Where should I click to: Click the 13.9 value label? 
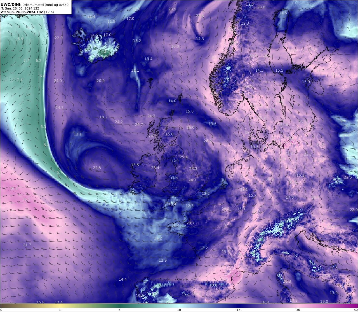pos(333,293)
